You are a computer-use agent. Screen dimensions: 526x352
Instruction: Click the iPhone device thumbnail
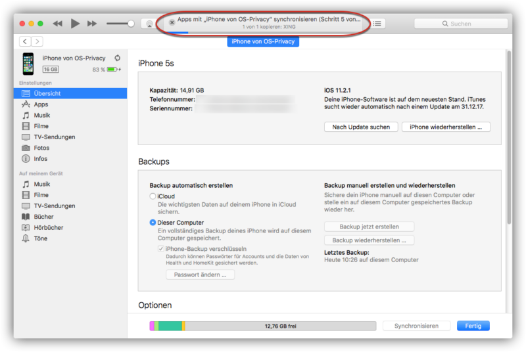point(28,64)
